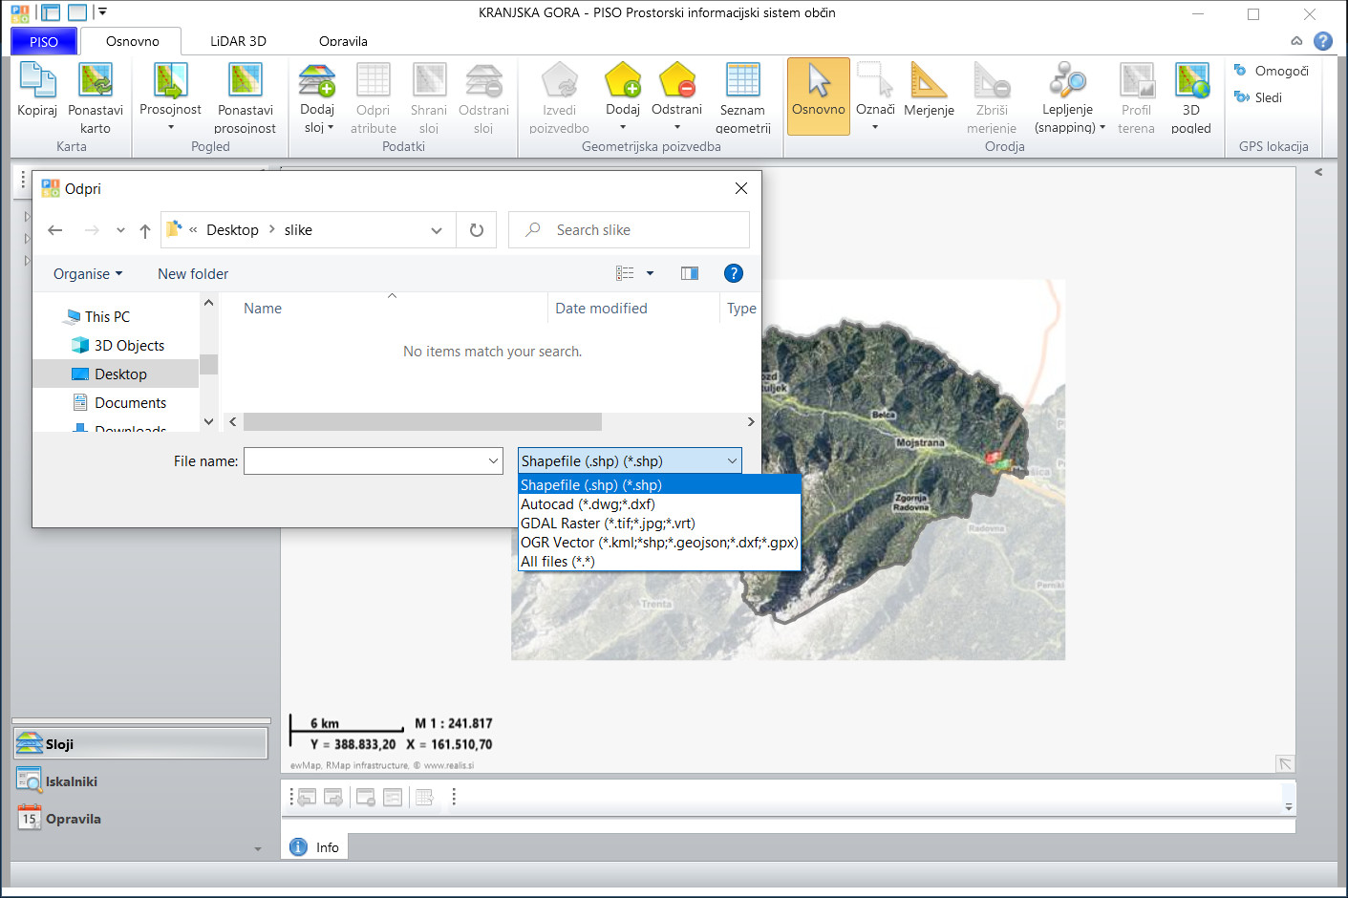Open the view options dropdown arrow
The width and height of the screenshot is (1348, 898).
(651, 273)
